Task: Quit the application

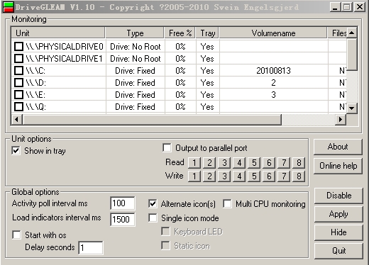Action: coord(338,251)
